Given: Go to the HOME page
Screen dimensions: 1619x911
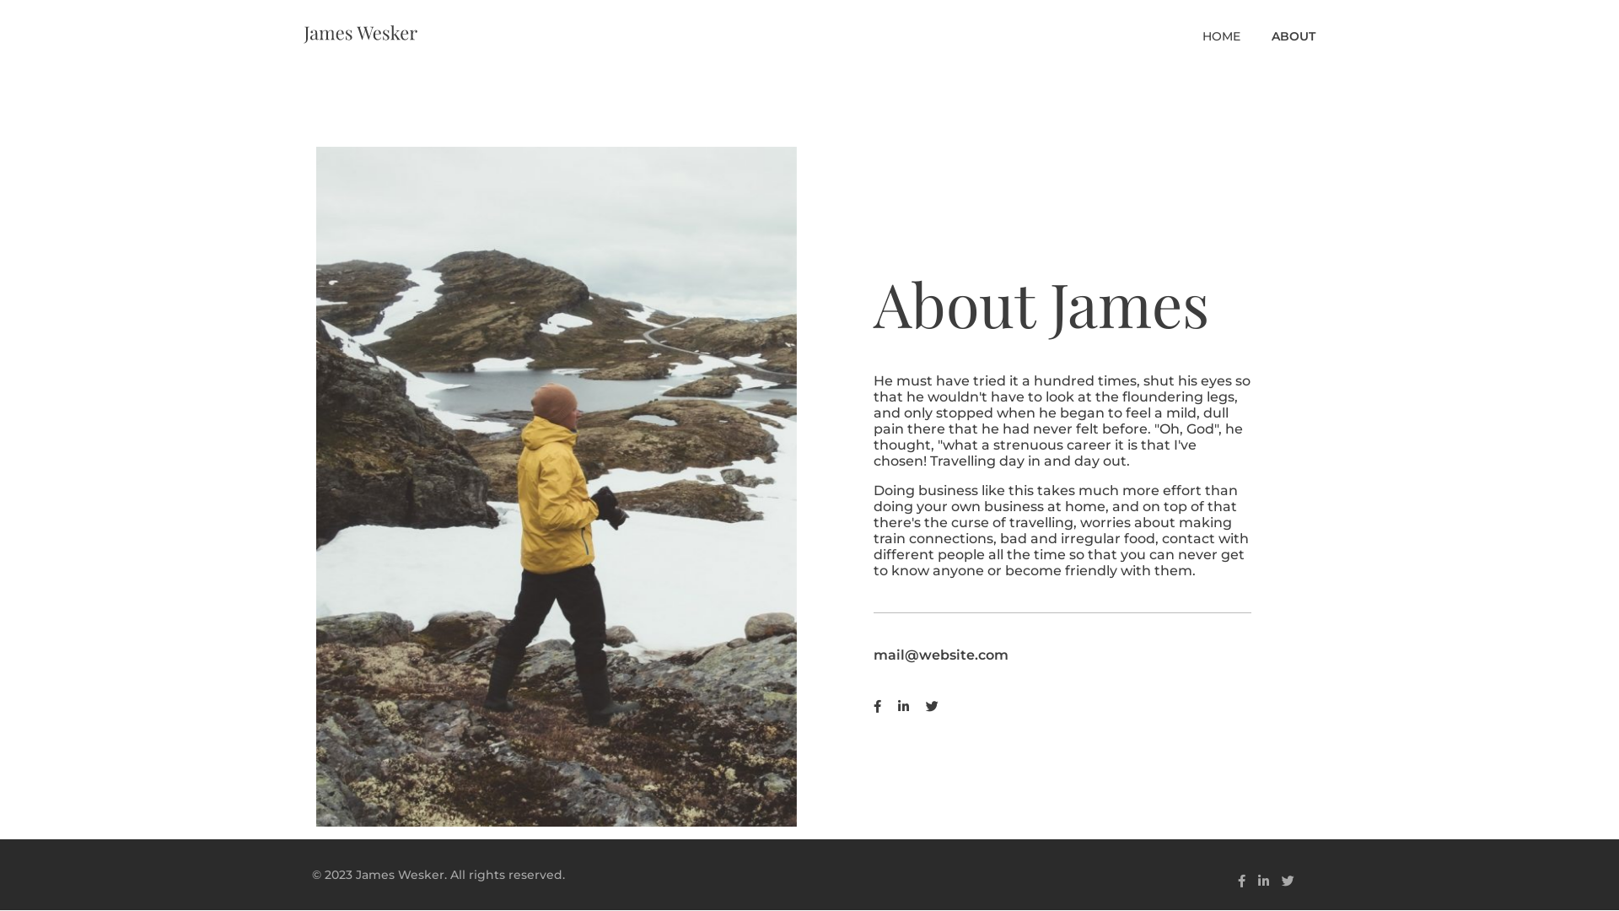Looking at the screenshot, I should (1221, 36).
